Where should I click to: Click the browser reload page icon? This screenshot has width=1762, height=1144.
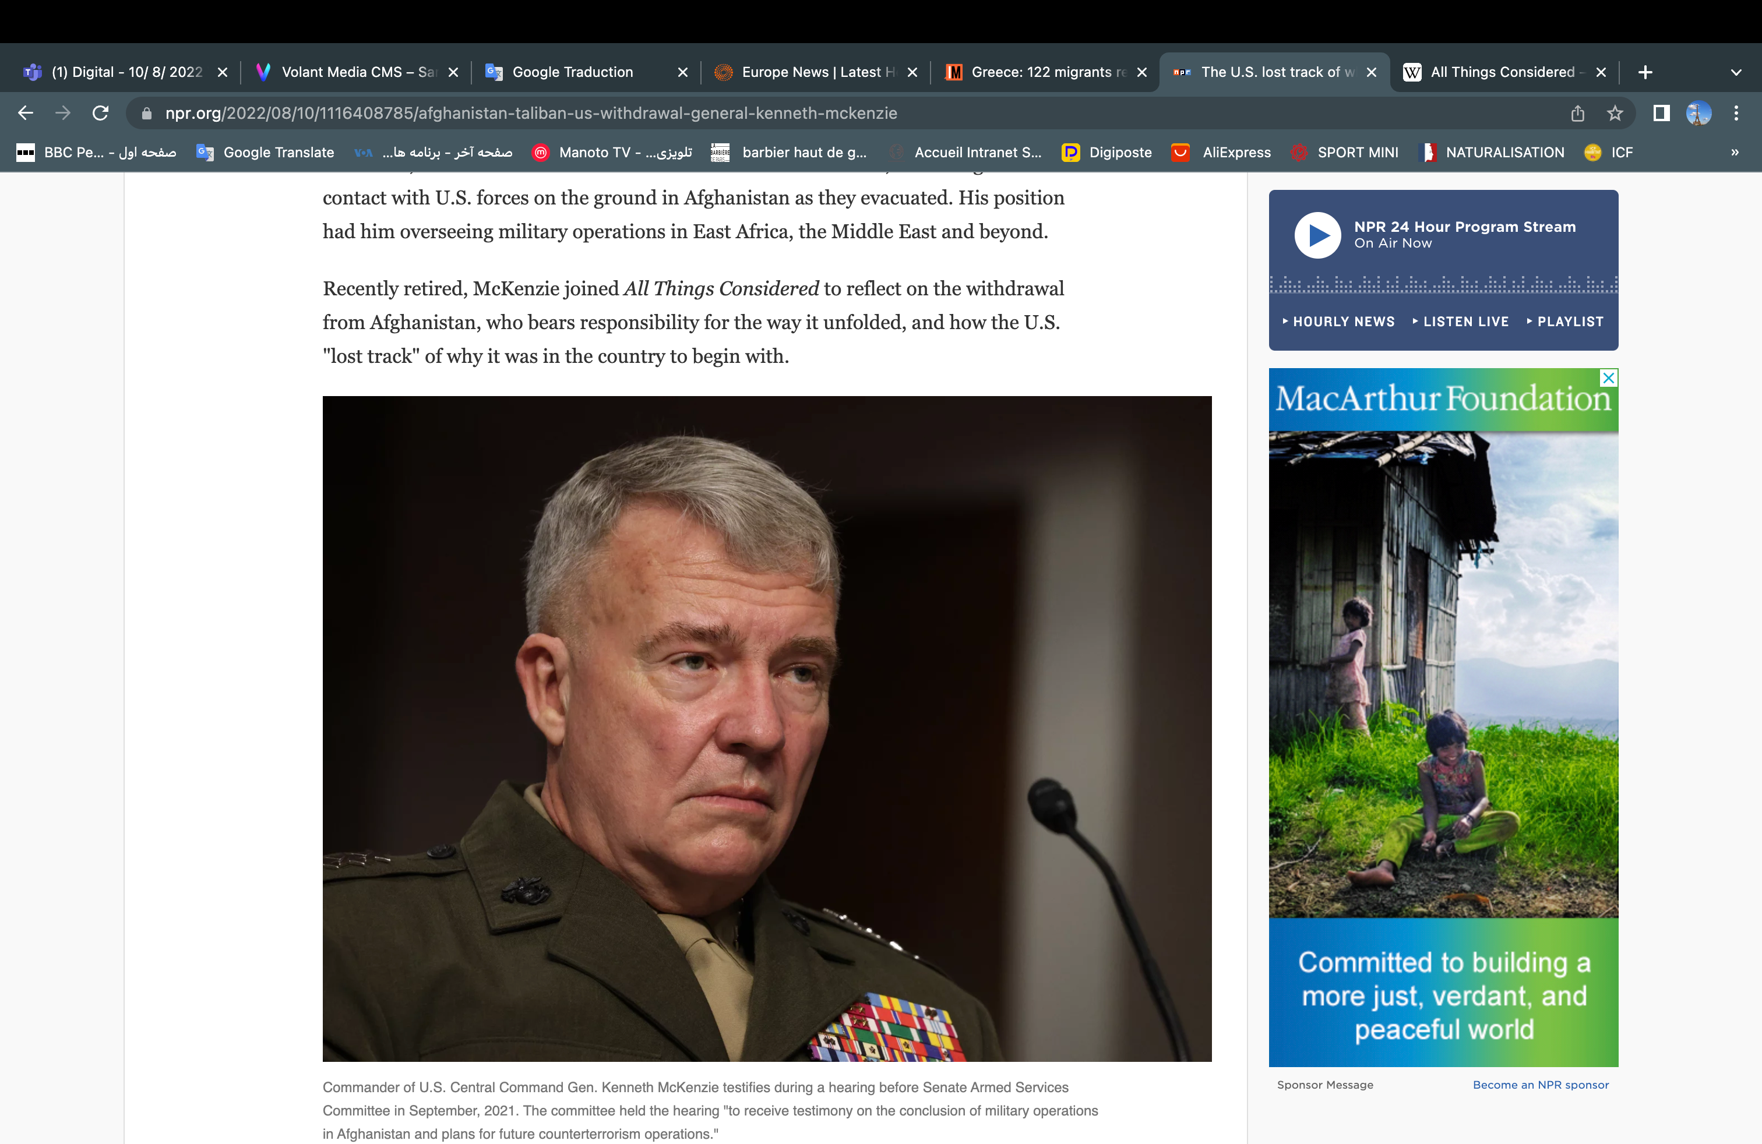[x=101, y=113]
